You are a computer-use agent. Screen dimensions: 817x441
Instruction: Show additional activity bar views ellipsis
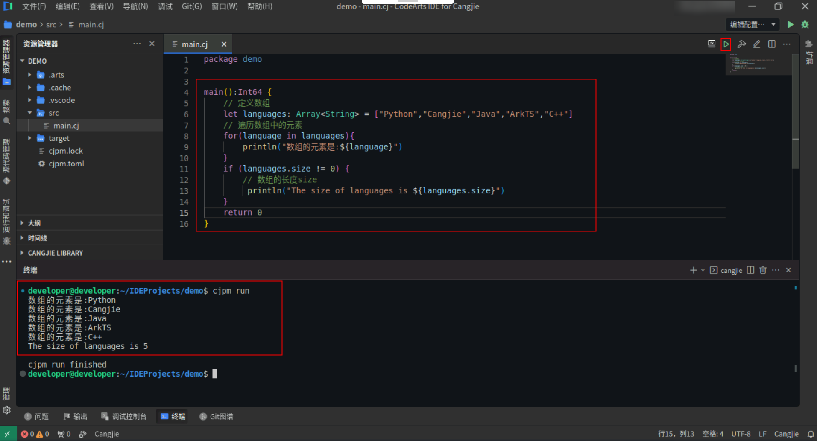coord(6,261)
